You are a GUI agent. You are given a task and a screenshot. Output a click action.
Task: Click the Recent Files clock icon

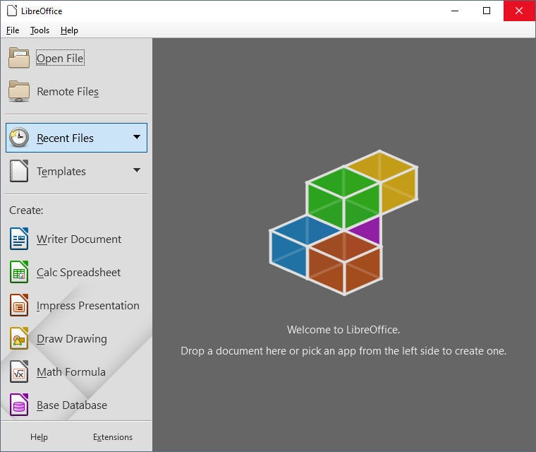click(19, 138)
